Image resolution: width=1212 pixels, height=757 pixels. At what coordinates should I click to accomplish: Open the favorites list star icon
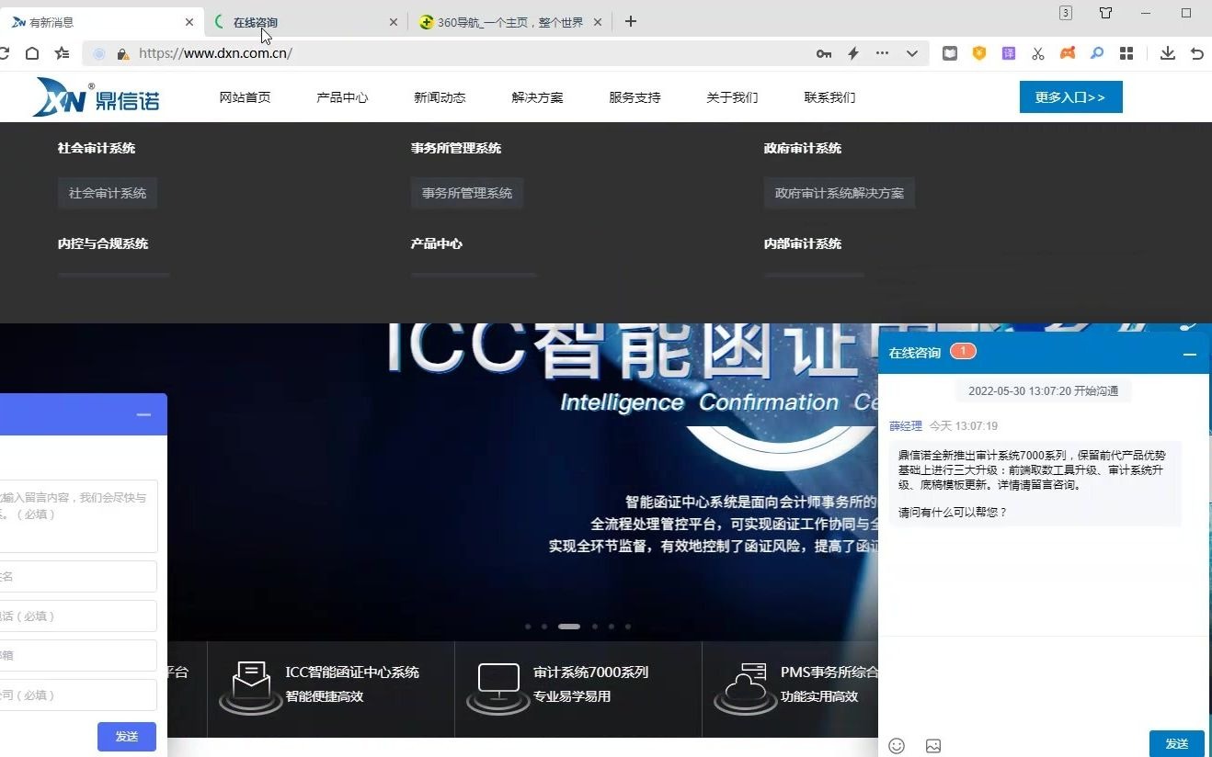coord(62,53)
